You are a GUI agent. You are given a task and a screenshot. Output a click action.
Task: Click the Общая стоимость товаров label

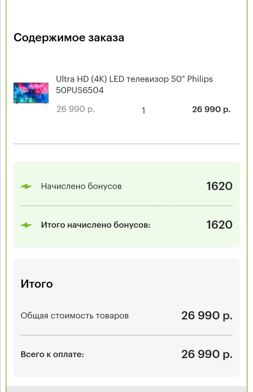[74, 316]
